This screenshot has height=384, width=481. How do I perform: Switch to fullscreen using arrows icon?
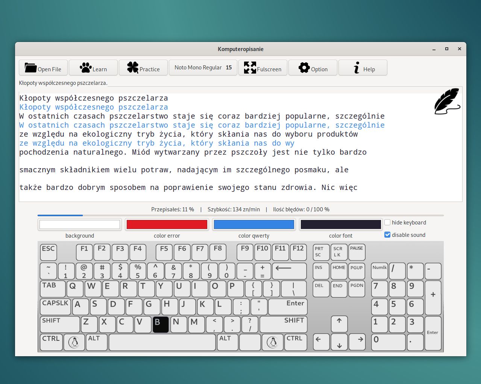263,68
